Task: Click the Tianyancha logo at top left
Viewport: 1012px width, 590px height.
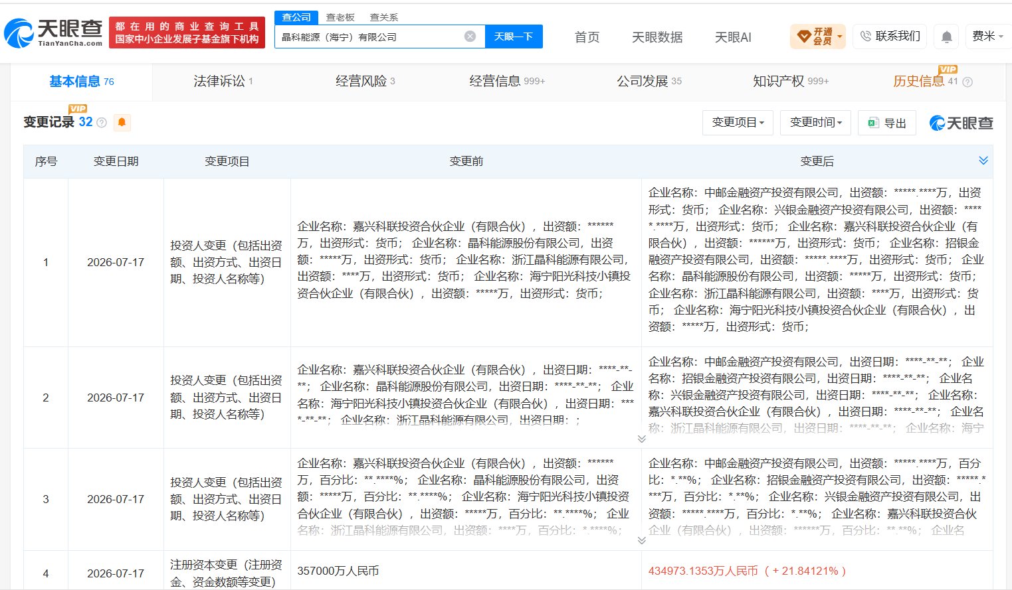Action: tap(53, 33)
